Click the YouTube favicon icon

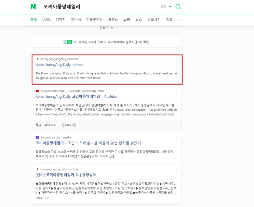point(37,91)
